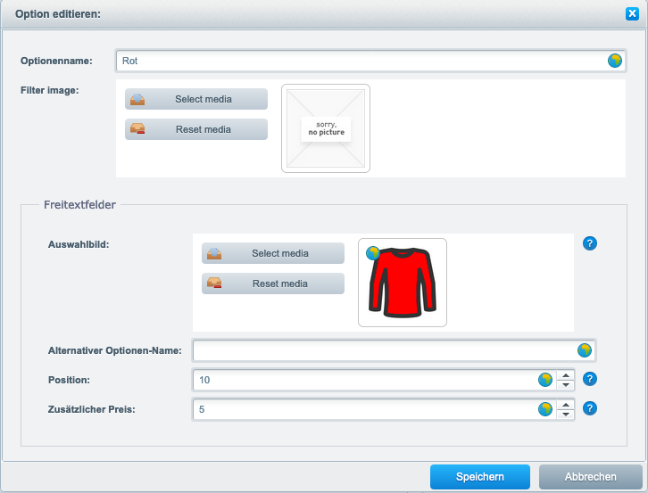Click the globe icon on Auswahlbild thumbnail

coord(373,253)
